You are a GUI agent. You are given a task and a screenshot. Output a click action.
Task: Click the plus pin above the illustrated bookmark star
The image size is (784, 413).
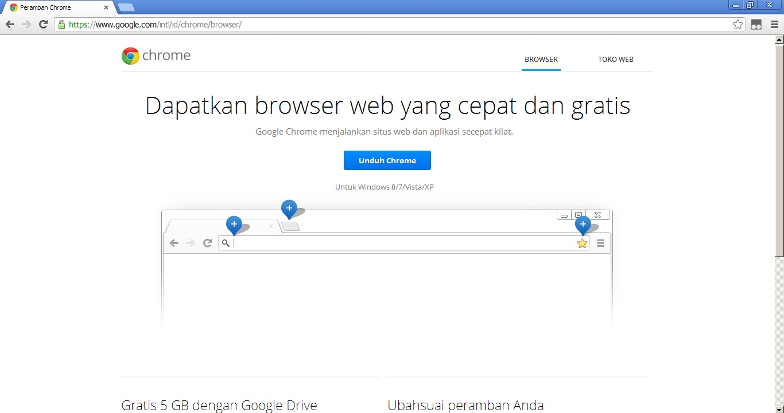click(x=583, y=225)
